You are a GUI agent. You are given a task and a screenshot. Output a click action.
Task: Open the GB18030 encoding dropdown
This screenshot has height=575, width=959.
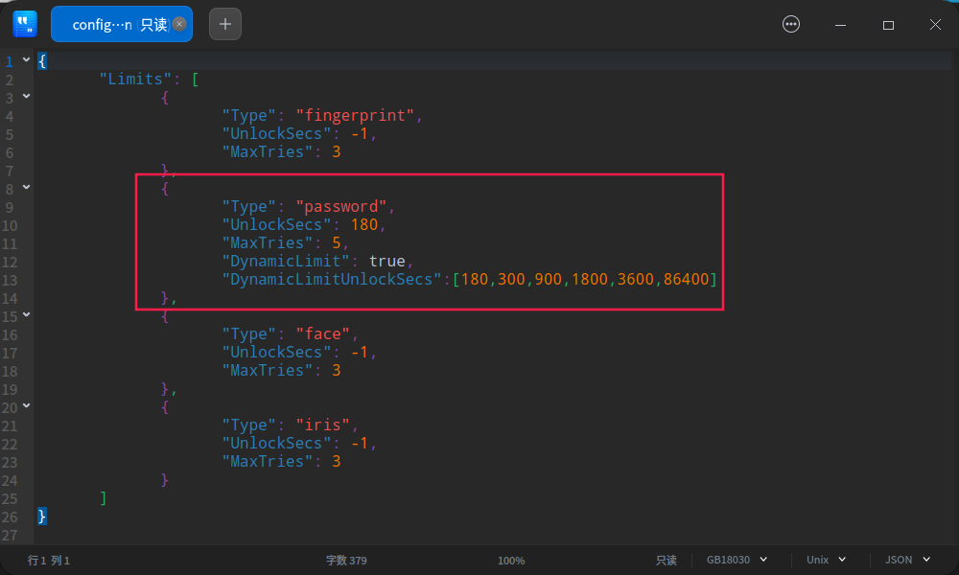point(736,560)
